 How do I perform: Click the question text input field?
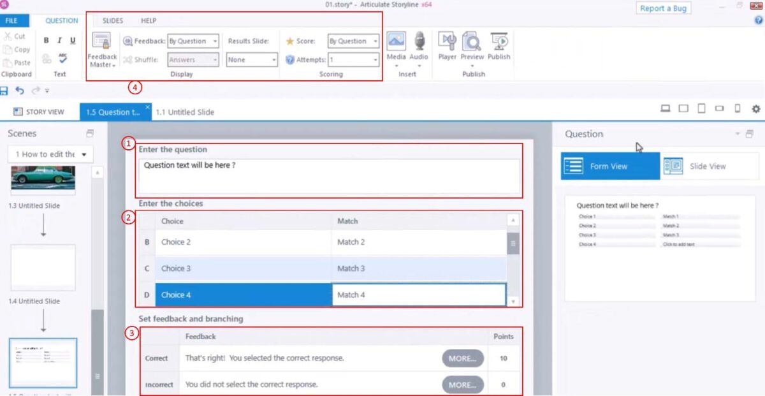click(x=328, y=175)
